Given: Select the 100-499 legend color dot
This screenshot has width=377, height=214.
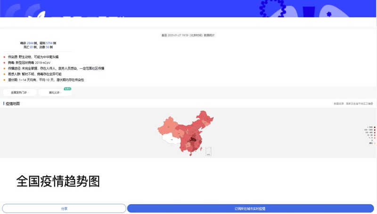Looking at the screenshot, I should tap(375, 133).
